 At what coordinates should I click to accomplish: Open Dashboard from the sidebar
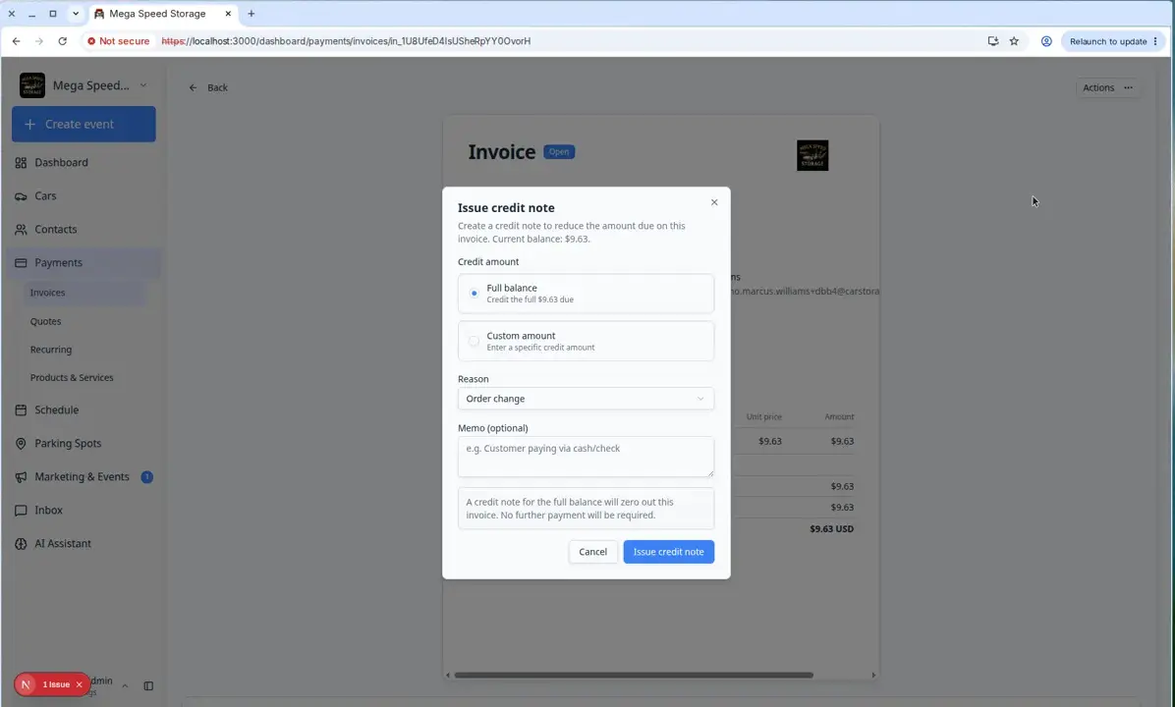62,163
